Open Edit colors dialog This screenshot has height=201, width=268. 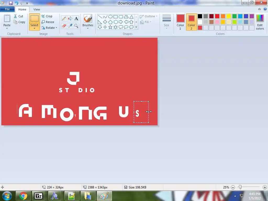(x=260, y=22)
